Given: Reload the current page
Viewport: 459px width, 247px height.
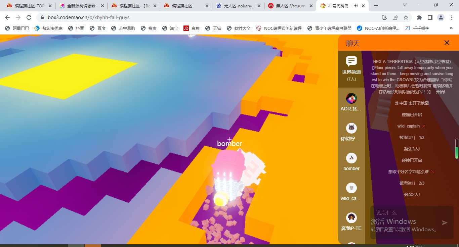Looking at the screenshot, I should (29, 17).
